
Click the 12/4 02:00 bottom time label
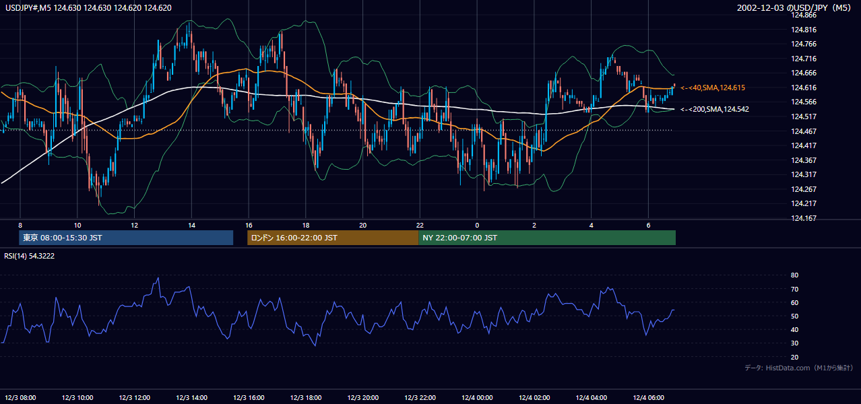coord(534,397)
